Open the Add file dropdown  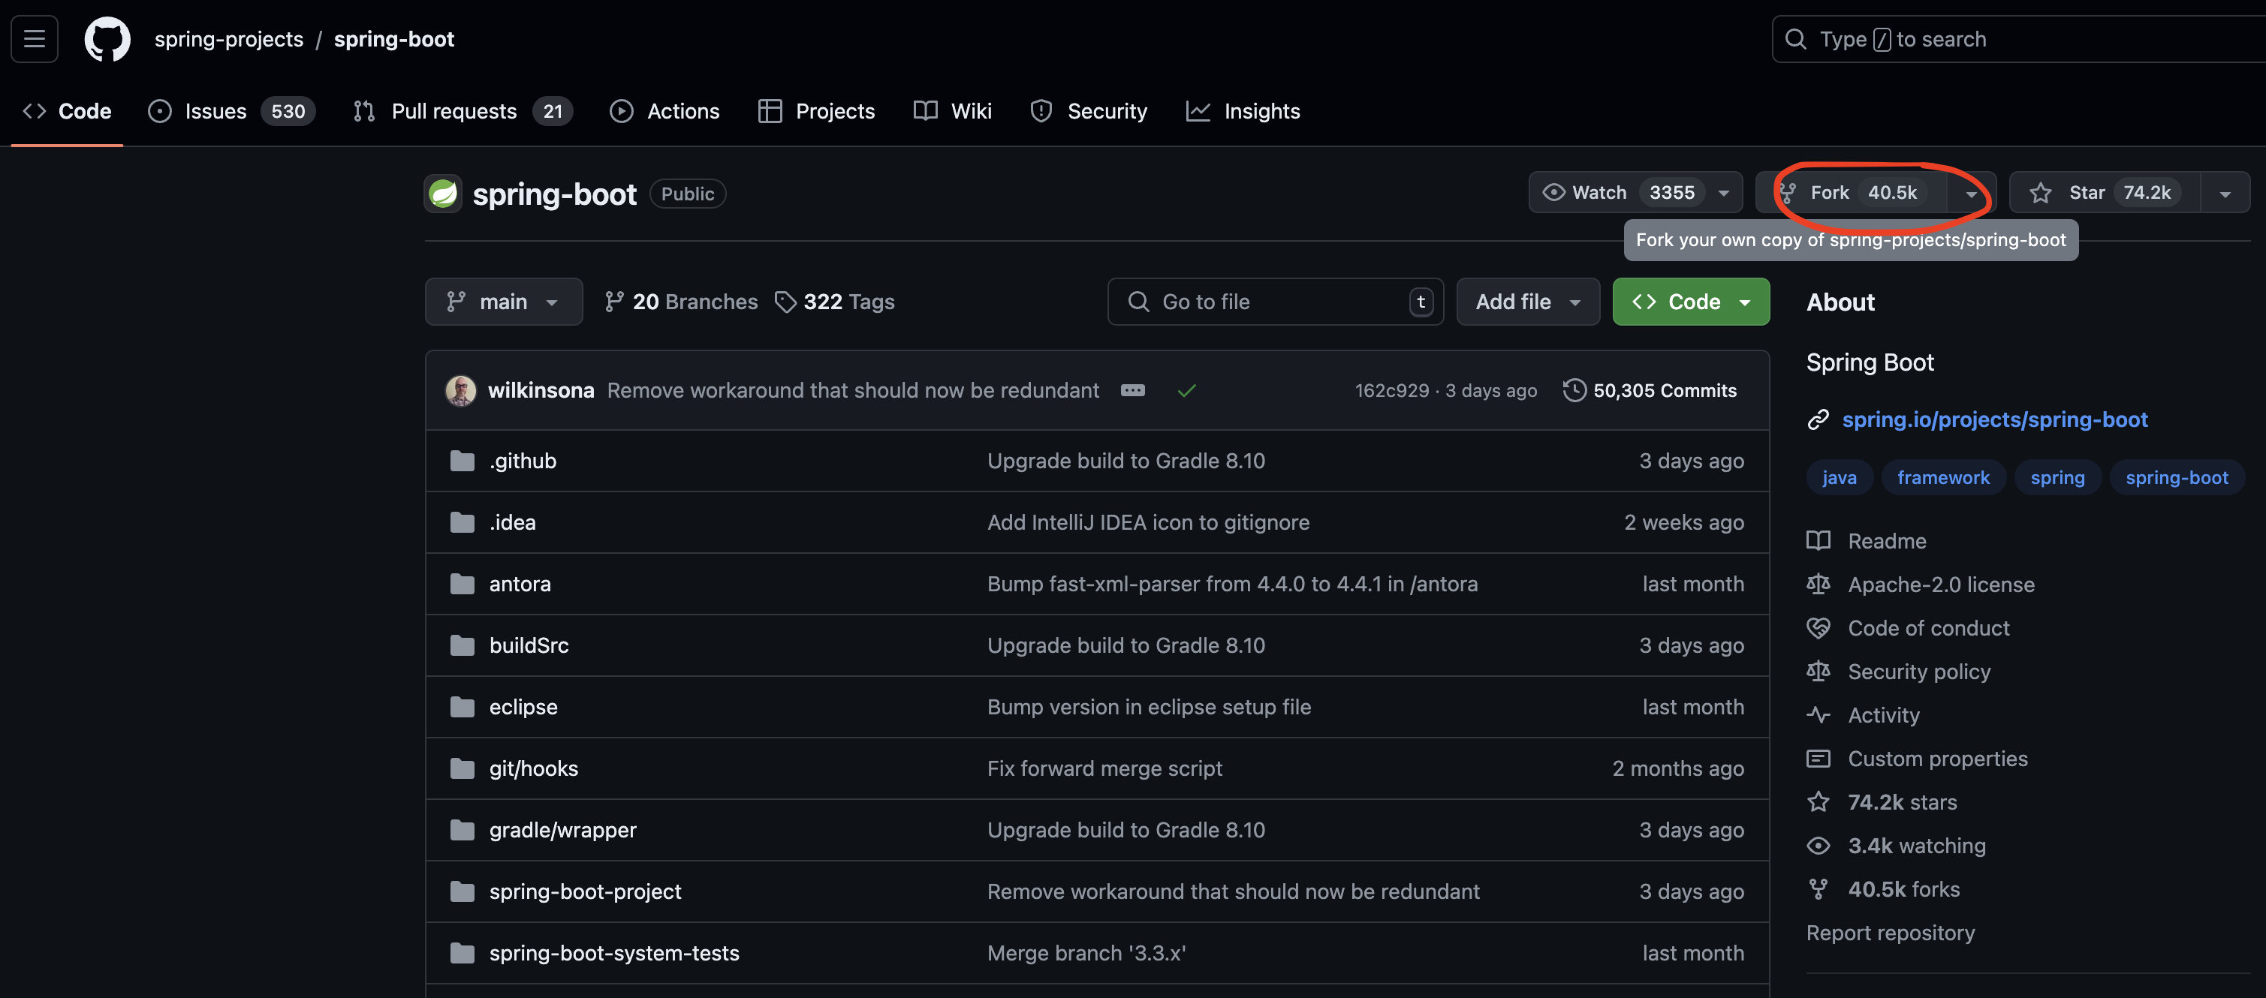[1527, 302]
